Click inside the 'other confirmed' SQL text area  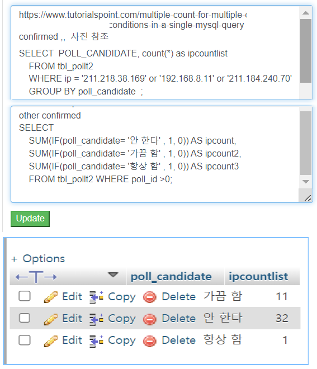click(x=155, y=154)
